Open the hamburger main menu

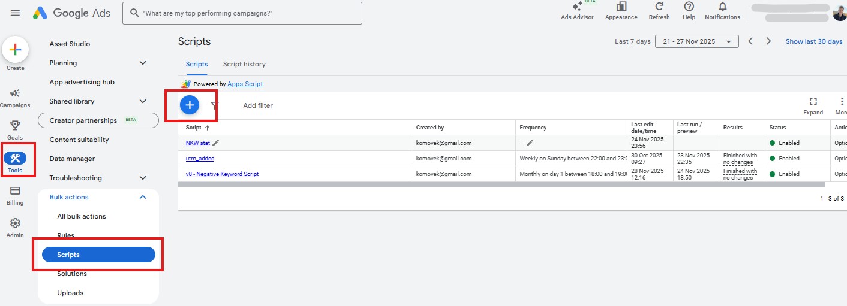(x=15, y=13)
